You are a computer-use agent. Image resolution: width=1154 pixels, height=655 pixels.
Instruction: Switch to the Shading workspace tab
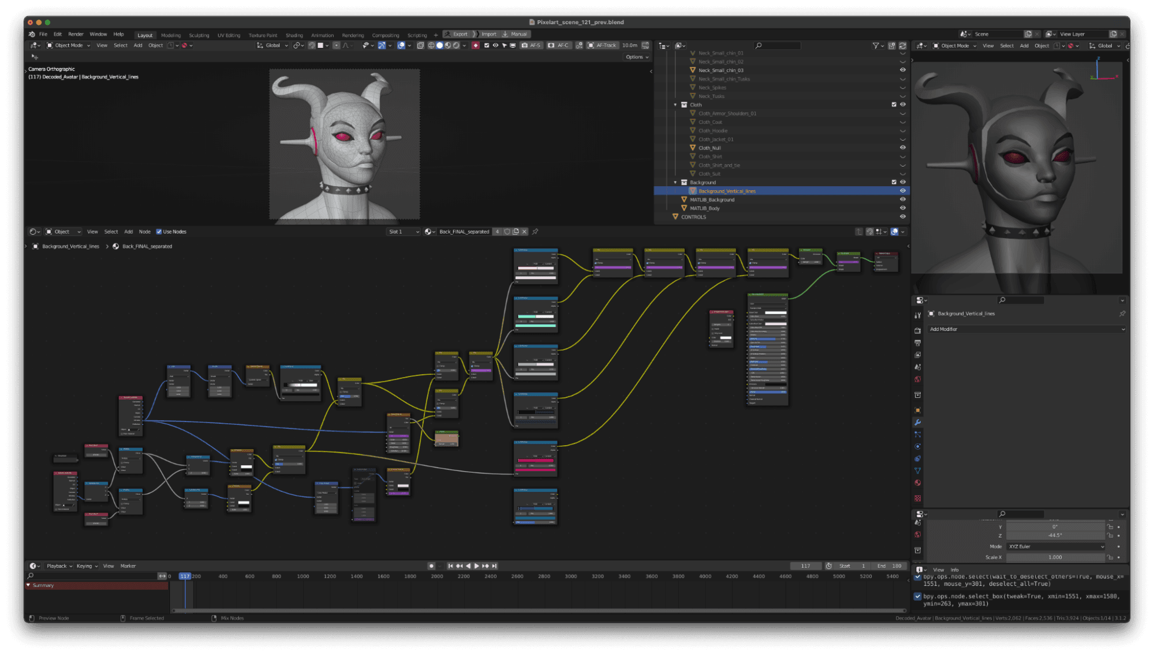(294, 35)
